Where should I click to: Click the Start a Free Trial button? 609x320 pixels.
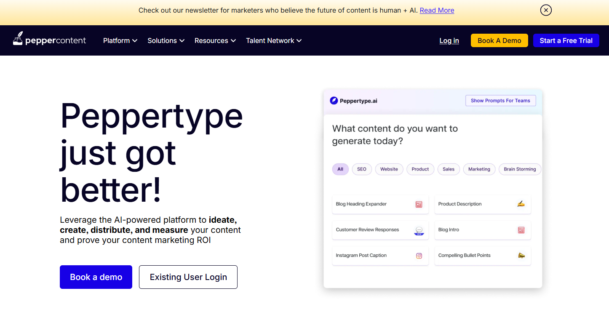(566, 40)
